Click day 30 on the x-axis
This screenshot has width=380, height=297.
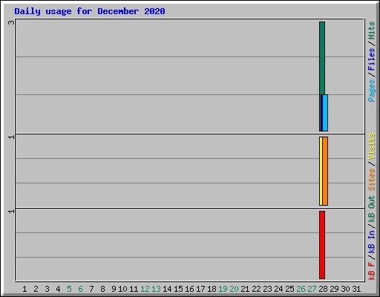point(345,289)
